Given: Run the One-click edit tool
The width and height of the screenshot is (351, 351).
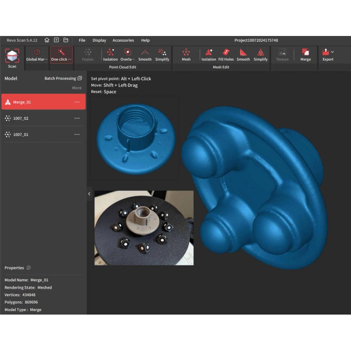Looking at the screenshot, I should coord(61,52).
